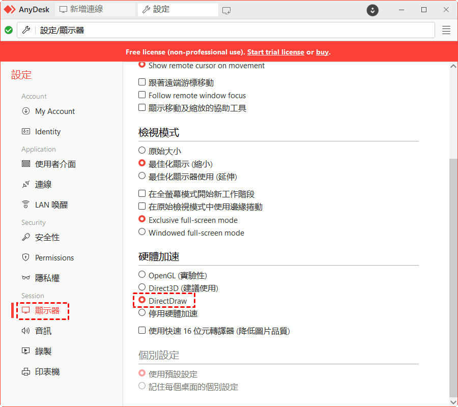Image resolution: width=458 pixels, height=407 pixels.
Task: Click the Start trial license link
Action: pos(275,52)
